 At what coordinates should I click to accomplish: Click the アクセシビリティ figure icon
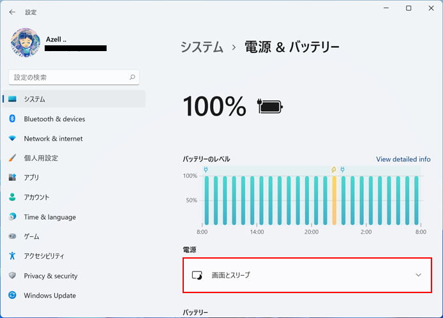click(12, 255)
